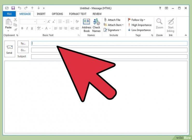Image resolution: width=192 pixels, height=140 pixels.
Task: Click the Cc... button
Action: [23, 50]
